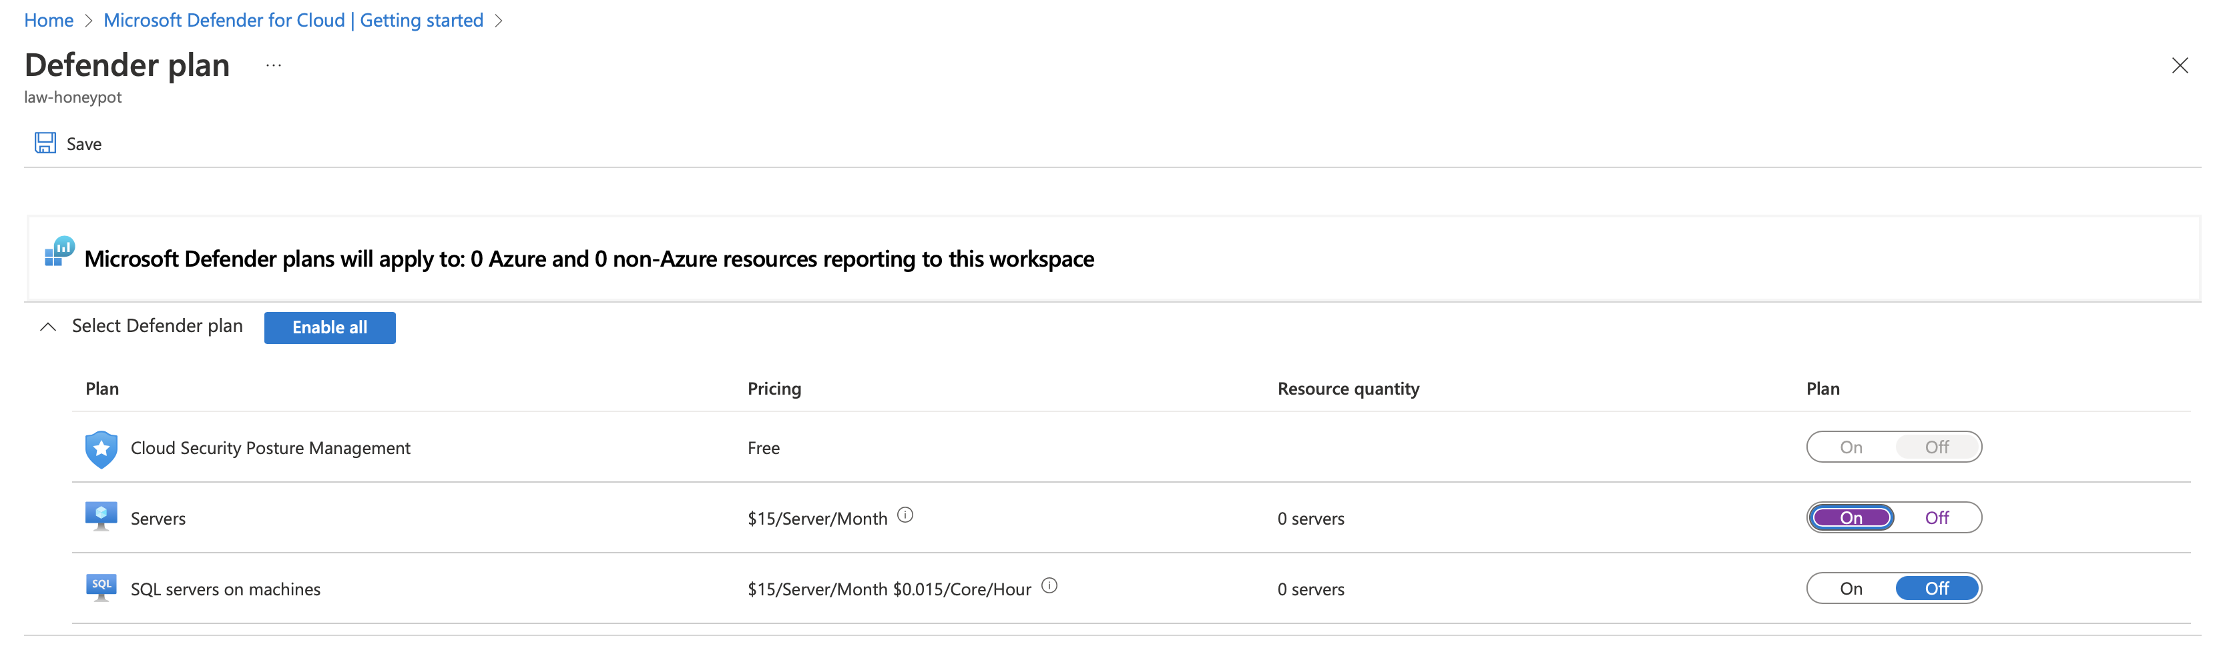The image size is (2219, 672).
Task: Click the Save label in the toolbar
Action: (x=84, y=144)
